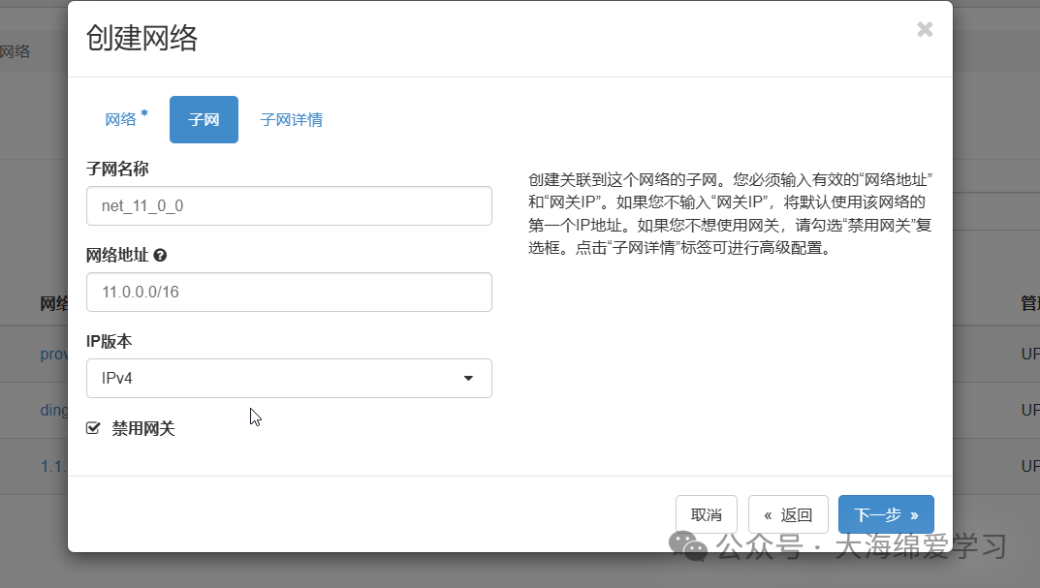This screenshot has height=588, width=1040.
Task: Click the 返回 button
Action: click(x=788, y=514)
